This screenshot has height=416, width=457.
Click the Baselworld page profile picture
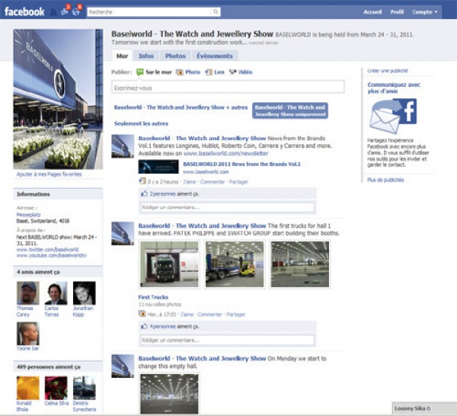[58, 99]
